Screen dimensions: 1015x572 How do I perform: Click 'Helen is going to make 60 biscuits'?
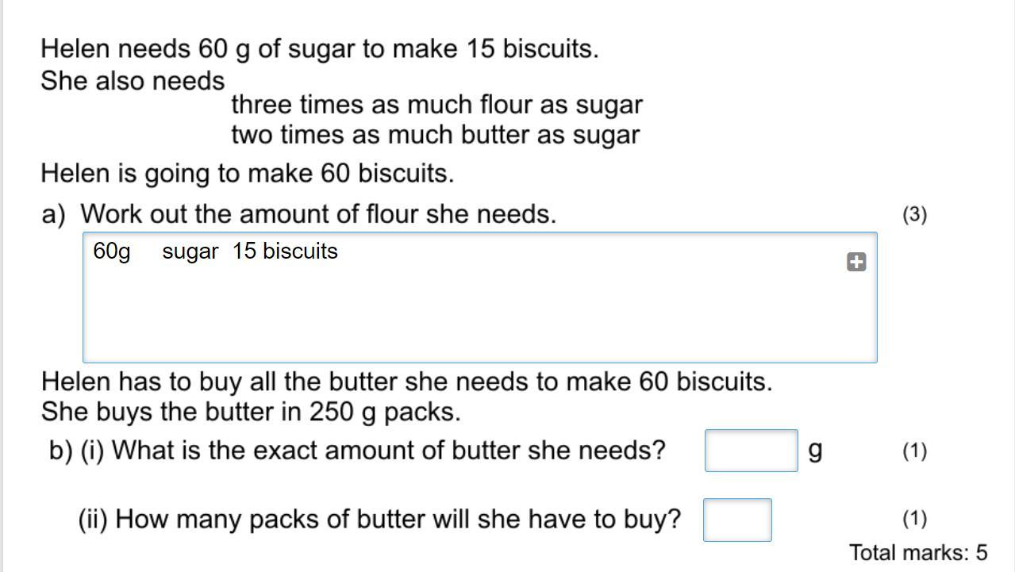(248, 173)
